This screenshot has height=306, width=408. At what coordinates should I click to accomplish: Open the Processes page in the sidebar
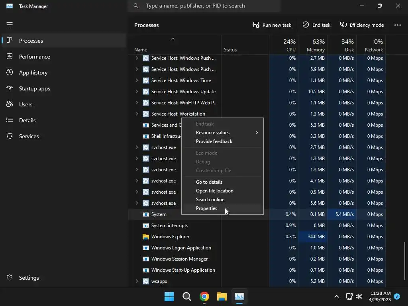[64, 41]
